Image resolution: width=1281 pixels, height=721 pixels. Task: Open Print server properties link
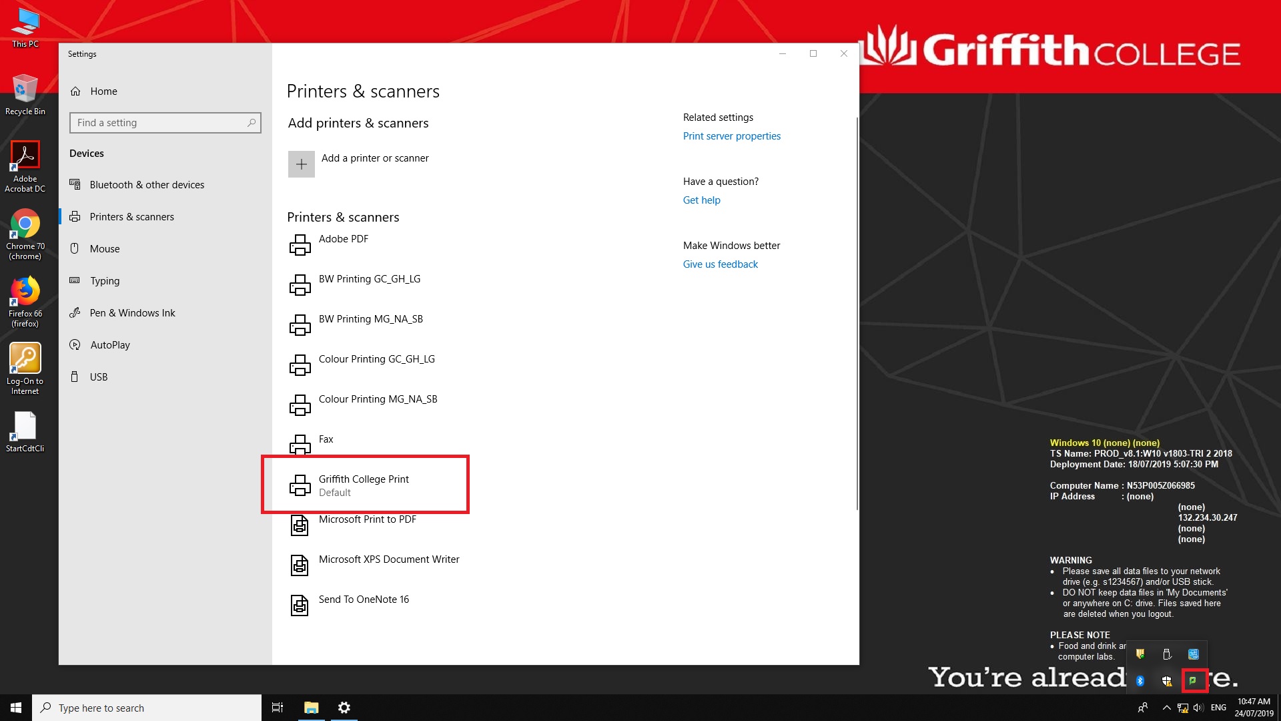731,136
